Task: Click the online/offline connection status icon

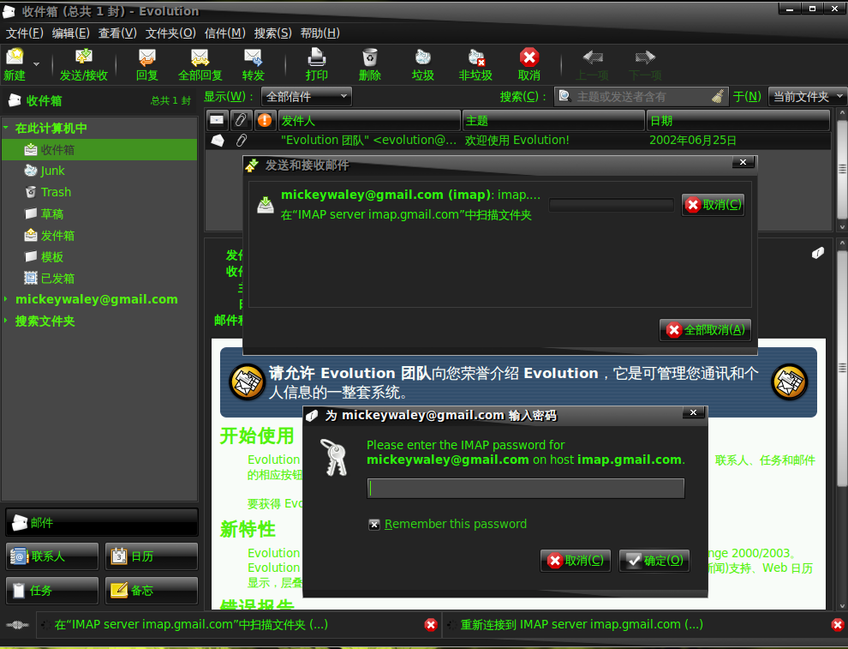Action: click(17, 625)
